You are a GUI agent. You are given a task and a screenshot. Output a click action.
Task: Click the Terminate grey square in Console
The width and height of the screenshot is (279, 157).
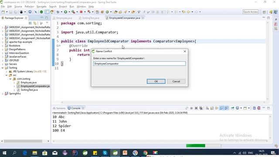pyautogui.click(x=191, y=108)
